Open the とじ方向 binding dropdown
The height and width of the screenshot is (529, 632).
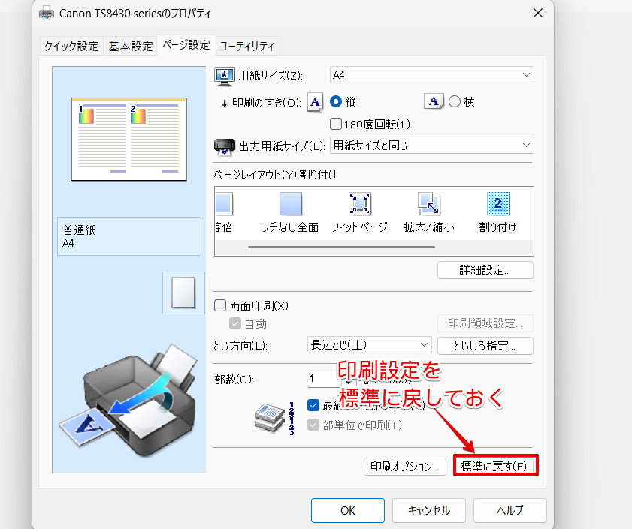pyautogui.click(x=369, y=346)
